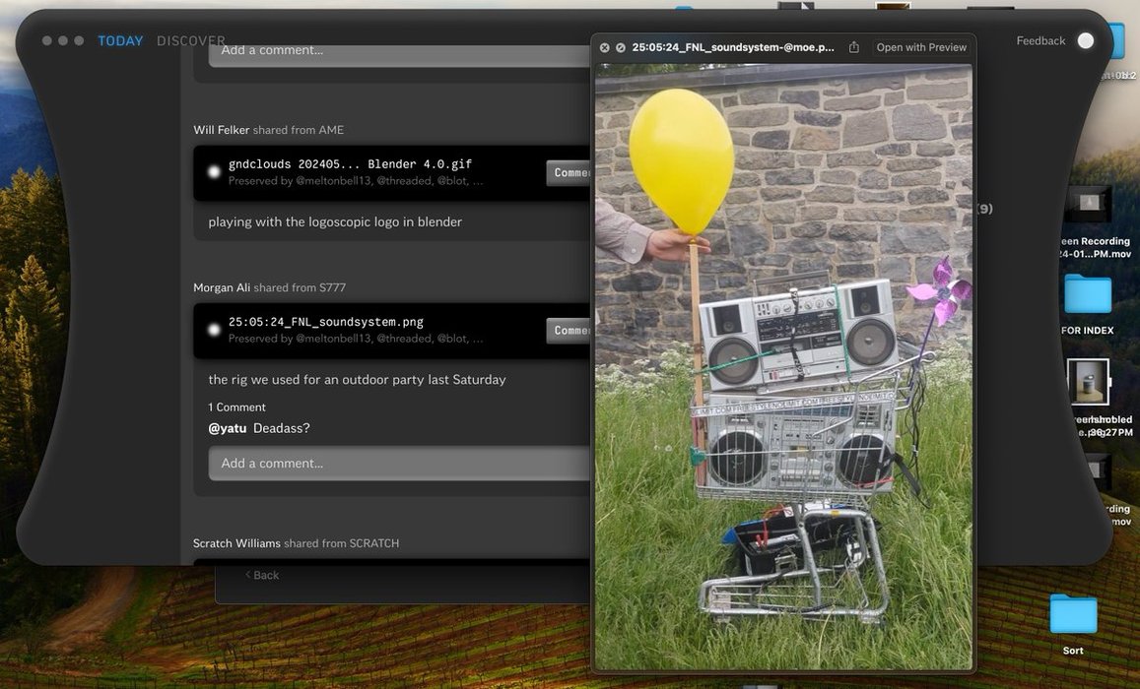This screenshot has width=1140, height=689.
Task: Open Scratch Williams's profile name
Action: [x=236, y=543]
